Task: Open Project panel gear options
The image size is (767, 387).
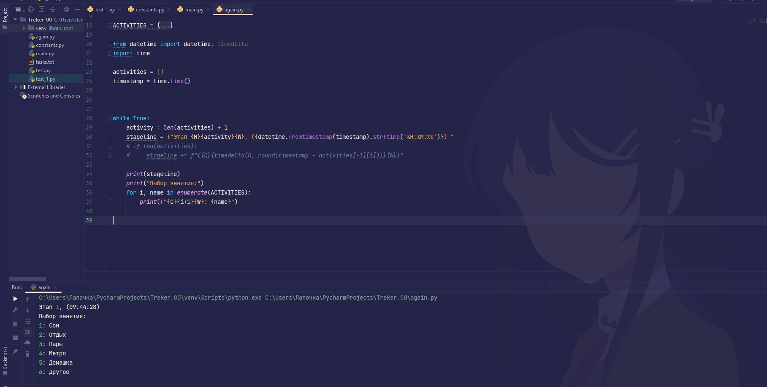Action: 67,9
